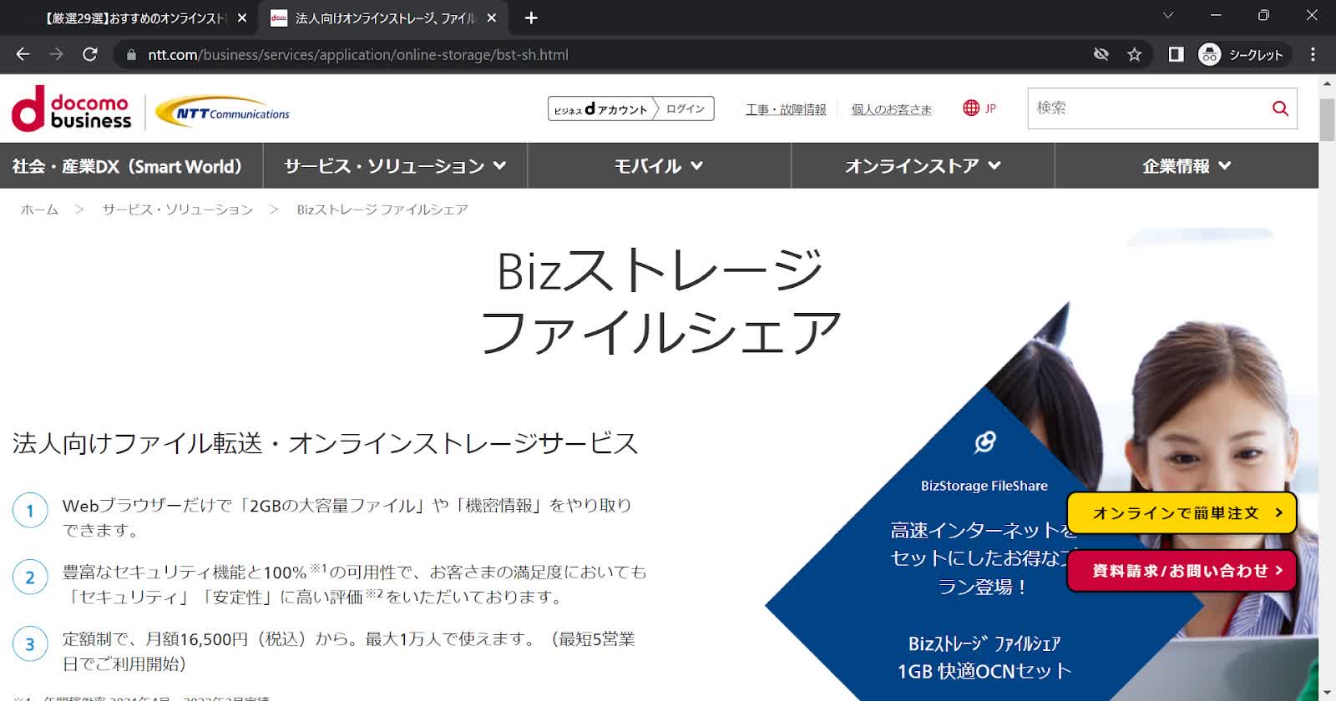The width and height of the screenshot is (1336, 701).
Task: Expand the 企業情報 menu
Action: [x=1187, y=166]
